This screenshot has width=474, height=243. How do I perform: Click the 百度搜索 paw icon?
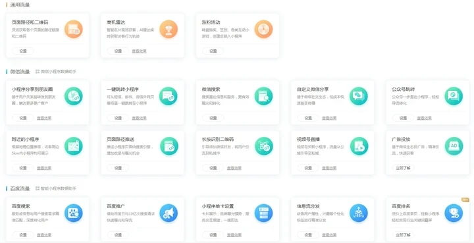pyautogui.click(x=74, y=213)
